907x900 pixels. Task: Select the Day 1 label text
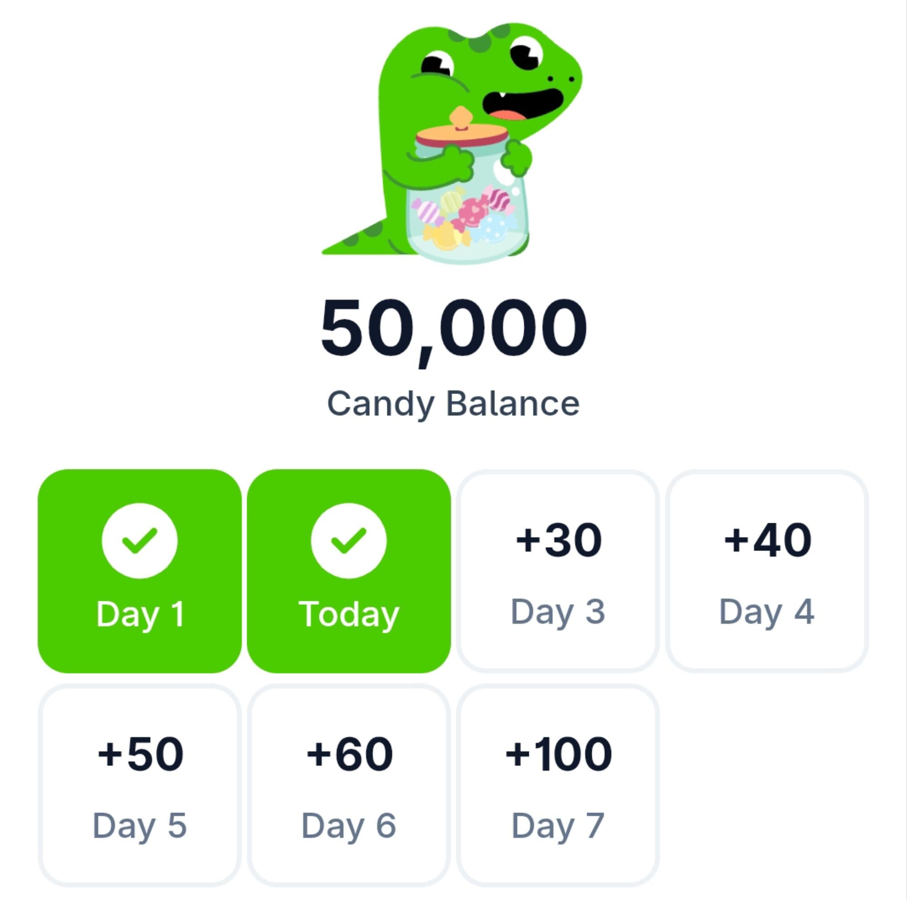(140, 614)
